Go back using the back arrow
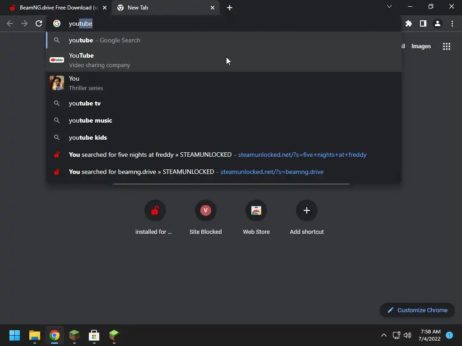The height and width of the screenshot is (346, 462). (10, 23)
